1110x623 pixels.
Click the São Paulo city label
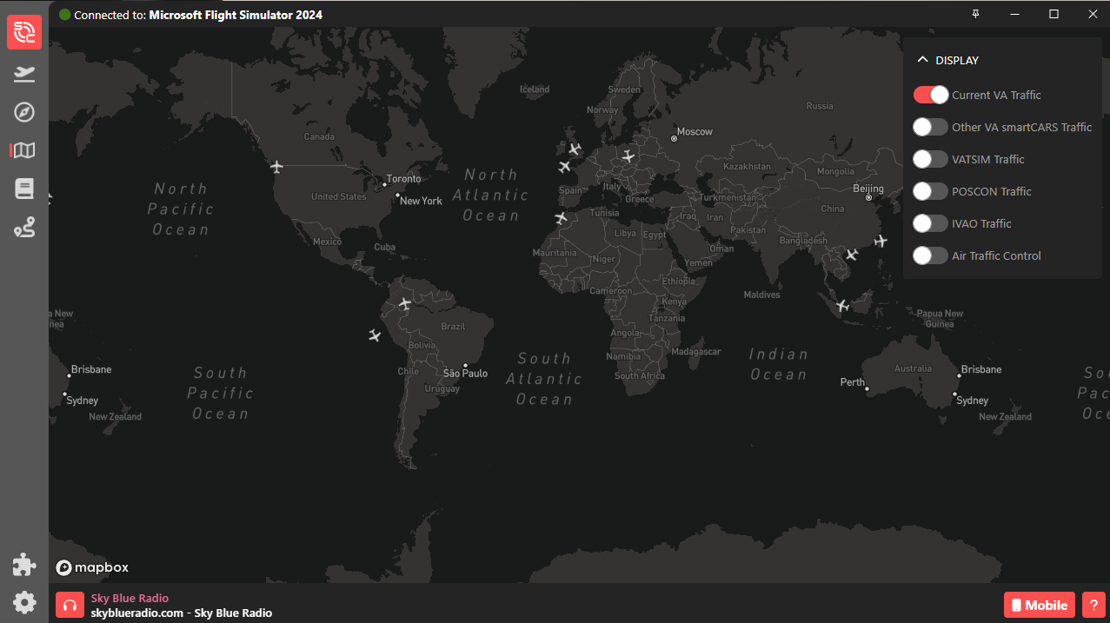(x=465, y=374)
